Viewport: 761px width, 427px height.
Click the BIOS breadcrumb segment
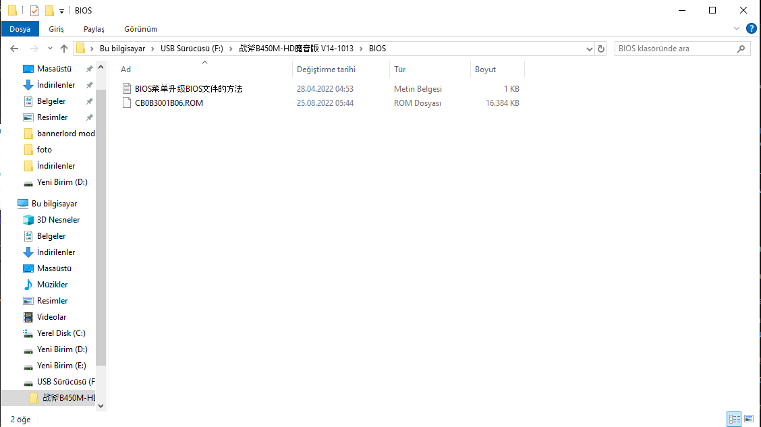click(x=377, y=49)
